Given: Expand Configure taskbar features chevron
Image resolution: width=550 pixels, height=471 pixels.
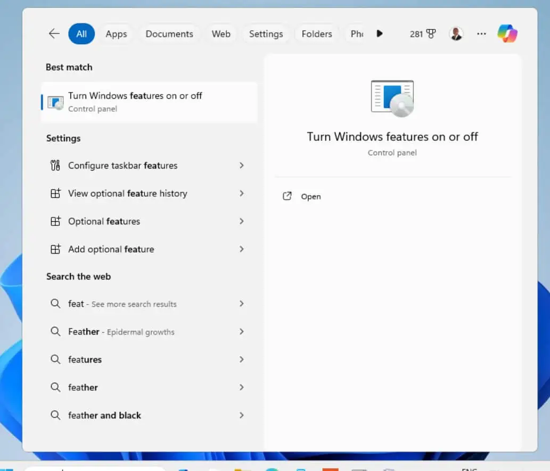Looking at the screenshot, I should click(241, 165).
